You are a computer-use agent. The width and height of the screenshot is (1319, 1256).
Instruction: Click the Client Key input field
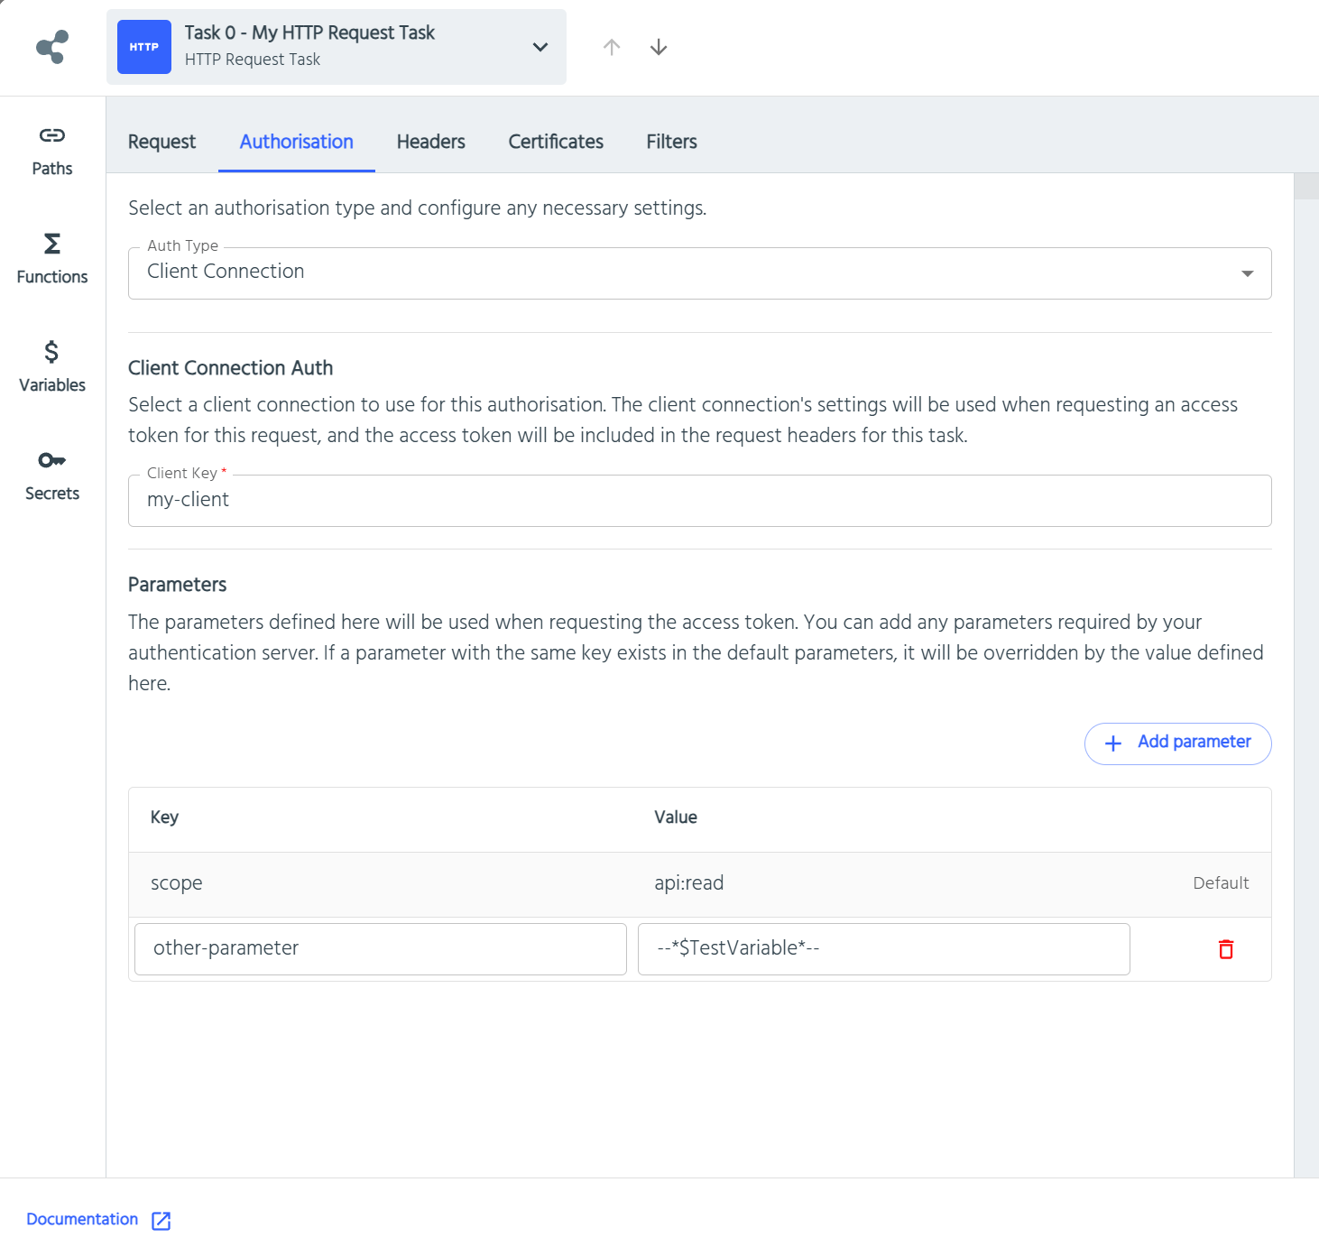click(x=700, y=500)
